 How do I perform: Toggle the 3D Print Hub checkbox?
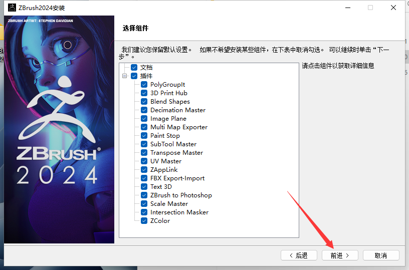click(x=144, y=93)
